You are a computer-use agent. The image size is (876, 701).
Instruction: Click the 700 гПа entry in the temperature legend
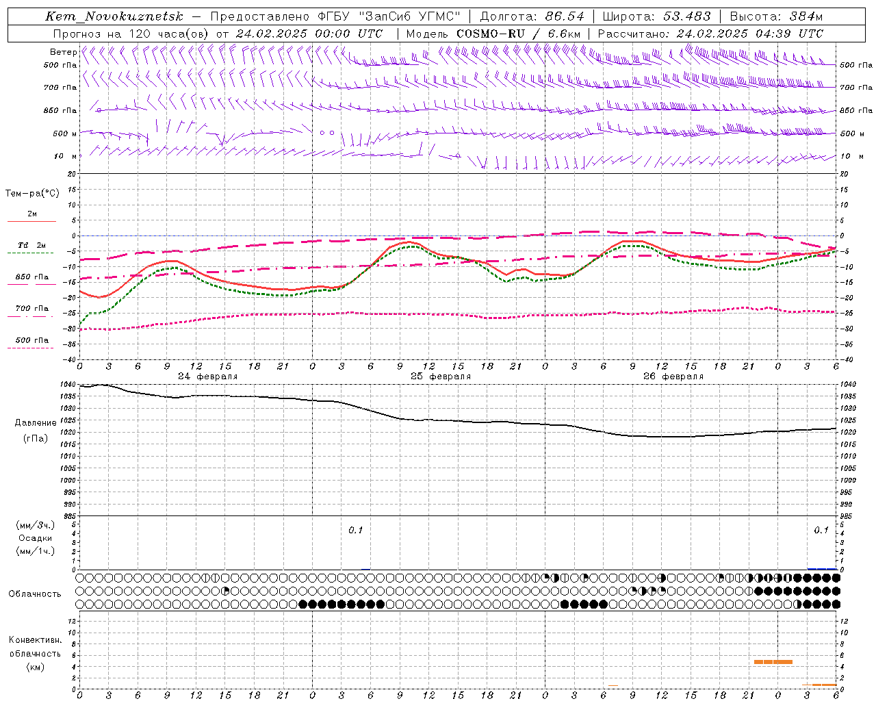click(32, 309)
